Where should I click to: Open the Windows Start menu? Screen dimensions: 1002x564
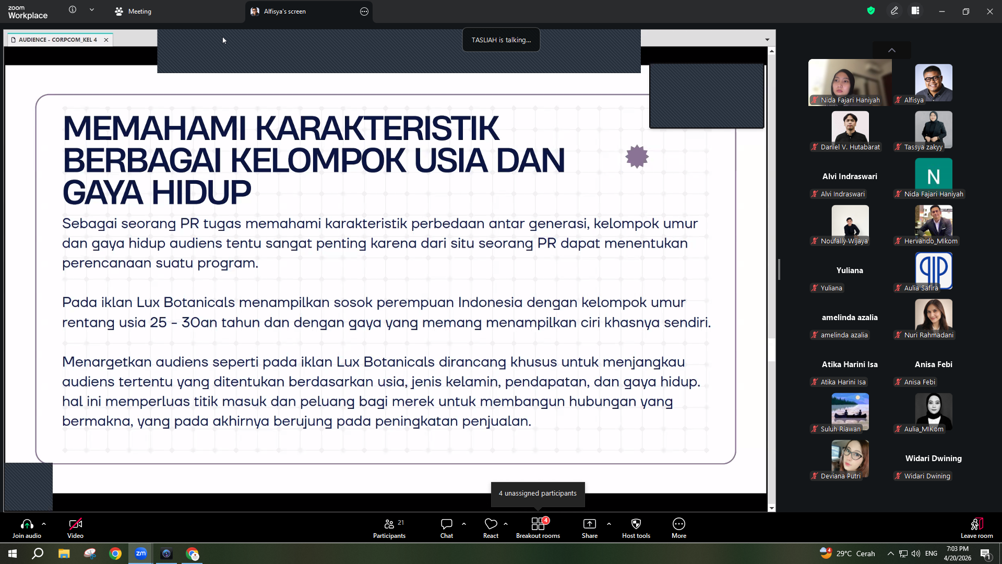[x=13, y=554]
